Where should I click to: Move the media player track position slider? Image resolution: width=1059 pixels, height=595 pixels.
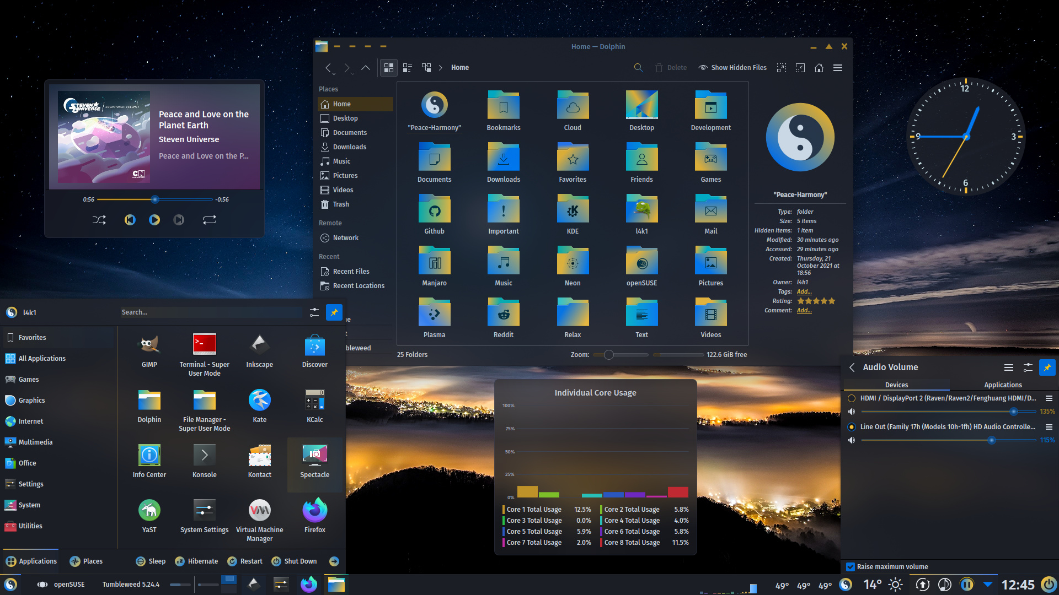click(155, 199)
